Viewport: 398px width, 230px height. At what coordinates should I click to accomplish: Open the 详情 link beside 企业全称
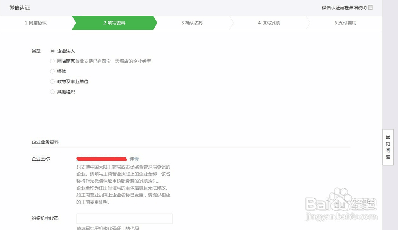[x=133, y=159]
